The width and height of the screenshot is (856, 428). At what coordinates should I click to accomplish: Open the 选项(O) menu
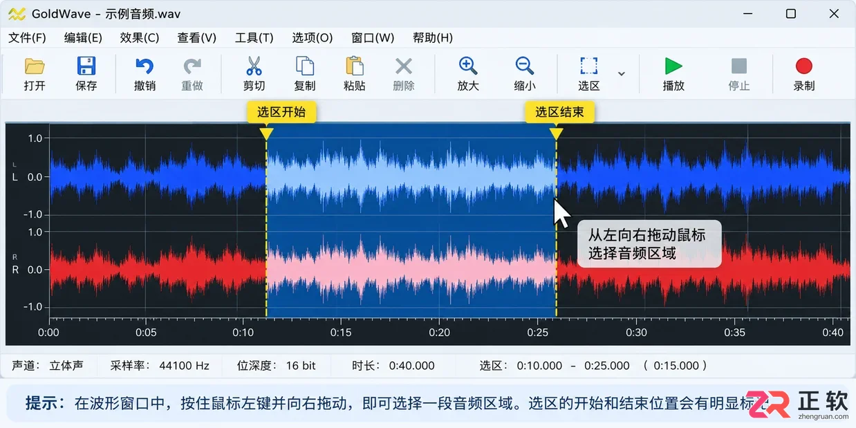[313, 38]
